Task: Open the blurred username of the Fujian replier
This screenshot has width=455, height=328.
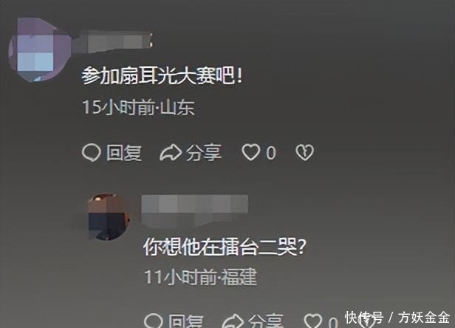Action: tap(195, 211)
